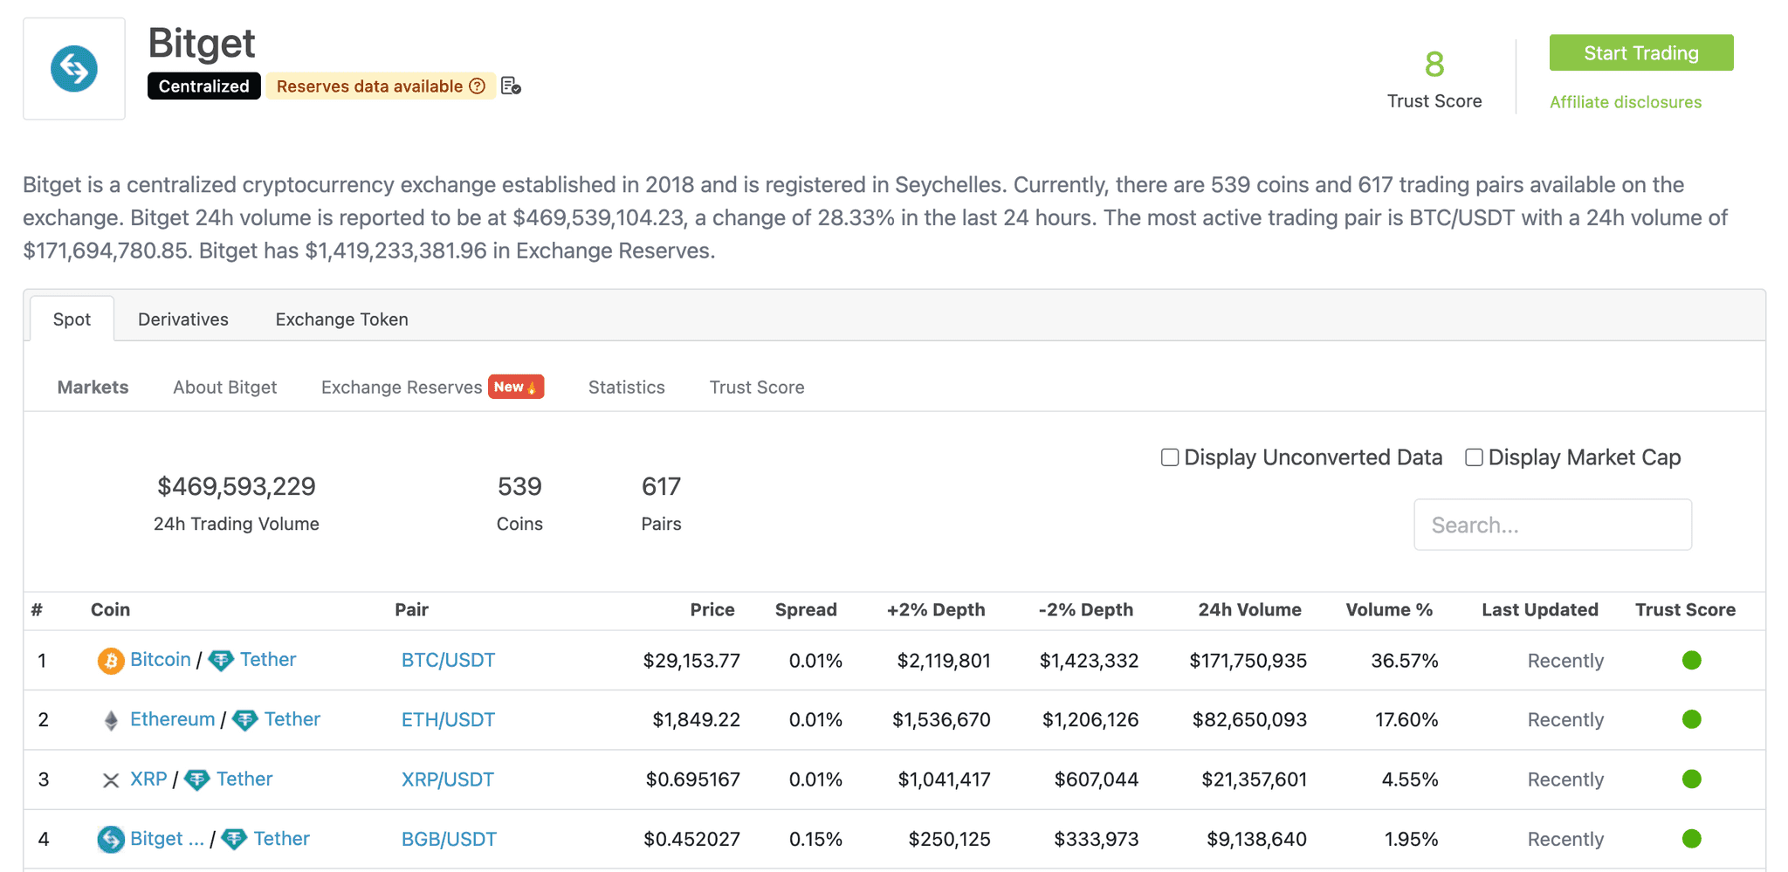Click inside the Search field

click(1552, 524)
